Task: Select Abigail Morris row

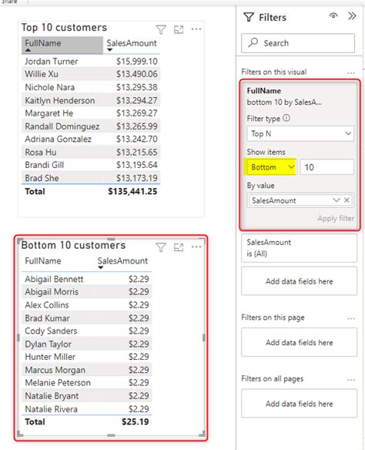Action: pyautogui.click(x=86, y=291)
